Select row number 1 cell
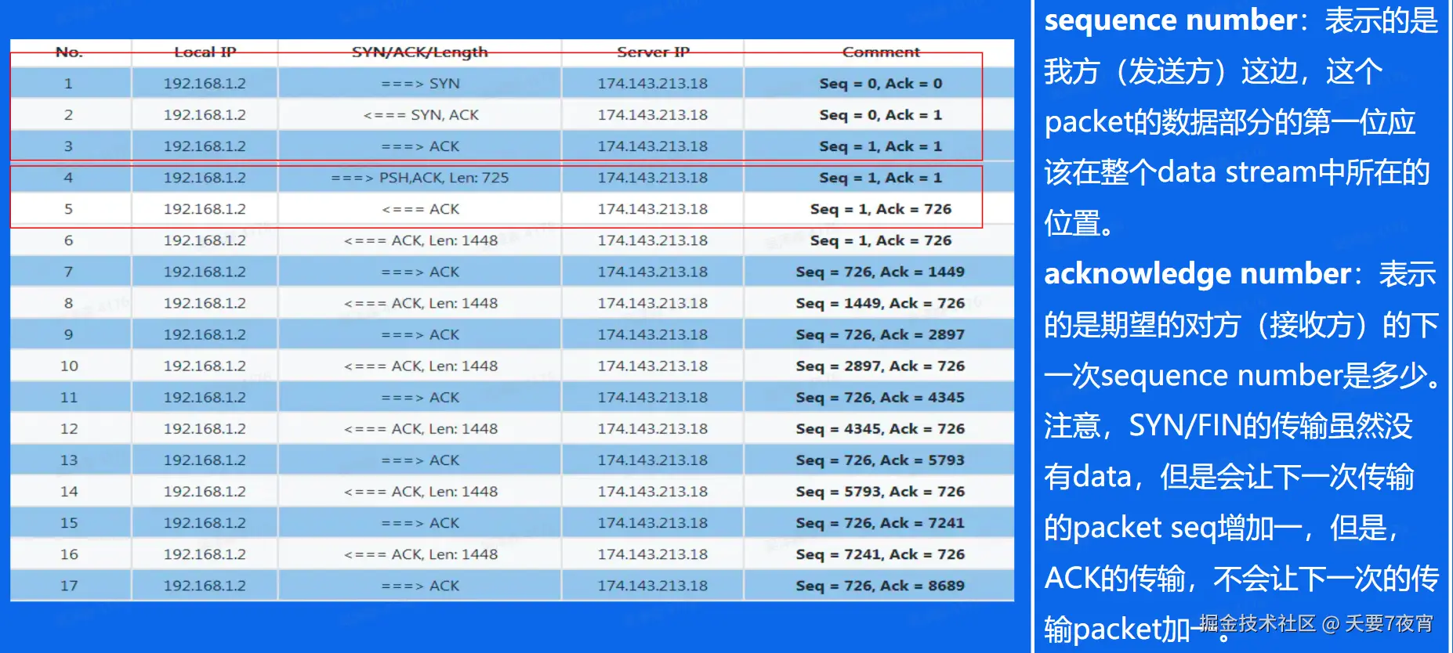The width and height of the screenshot is (1453, 653). pos(69,83)
